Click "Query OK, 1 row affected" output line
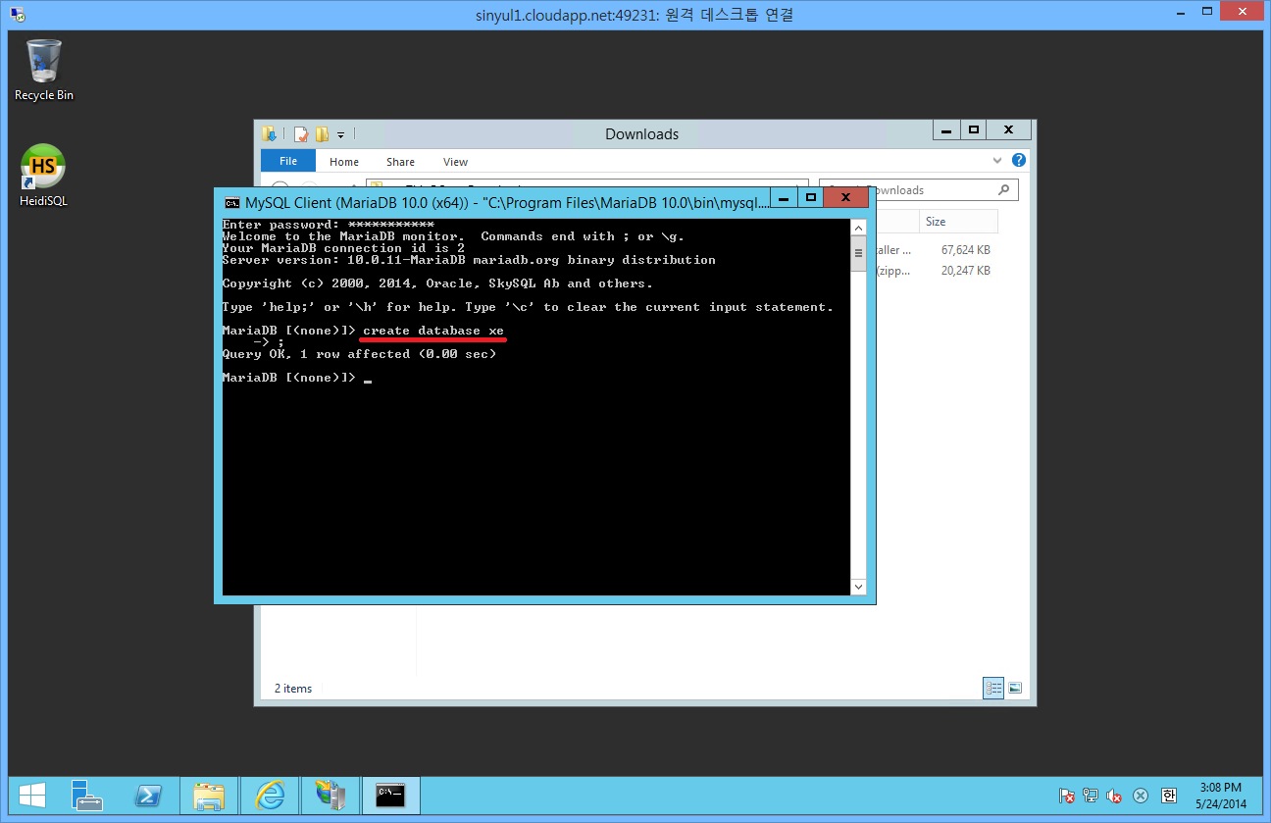Image resolution: width=1271 pixels, height=823 pixels. (359, 354)
